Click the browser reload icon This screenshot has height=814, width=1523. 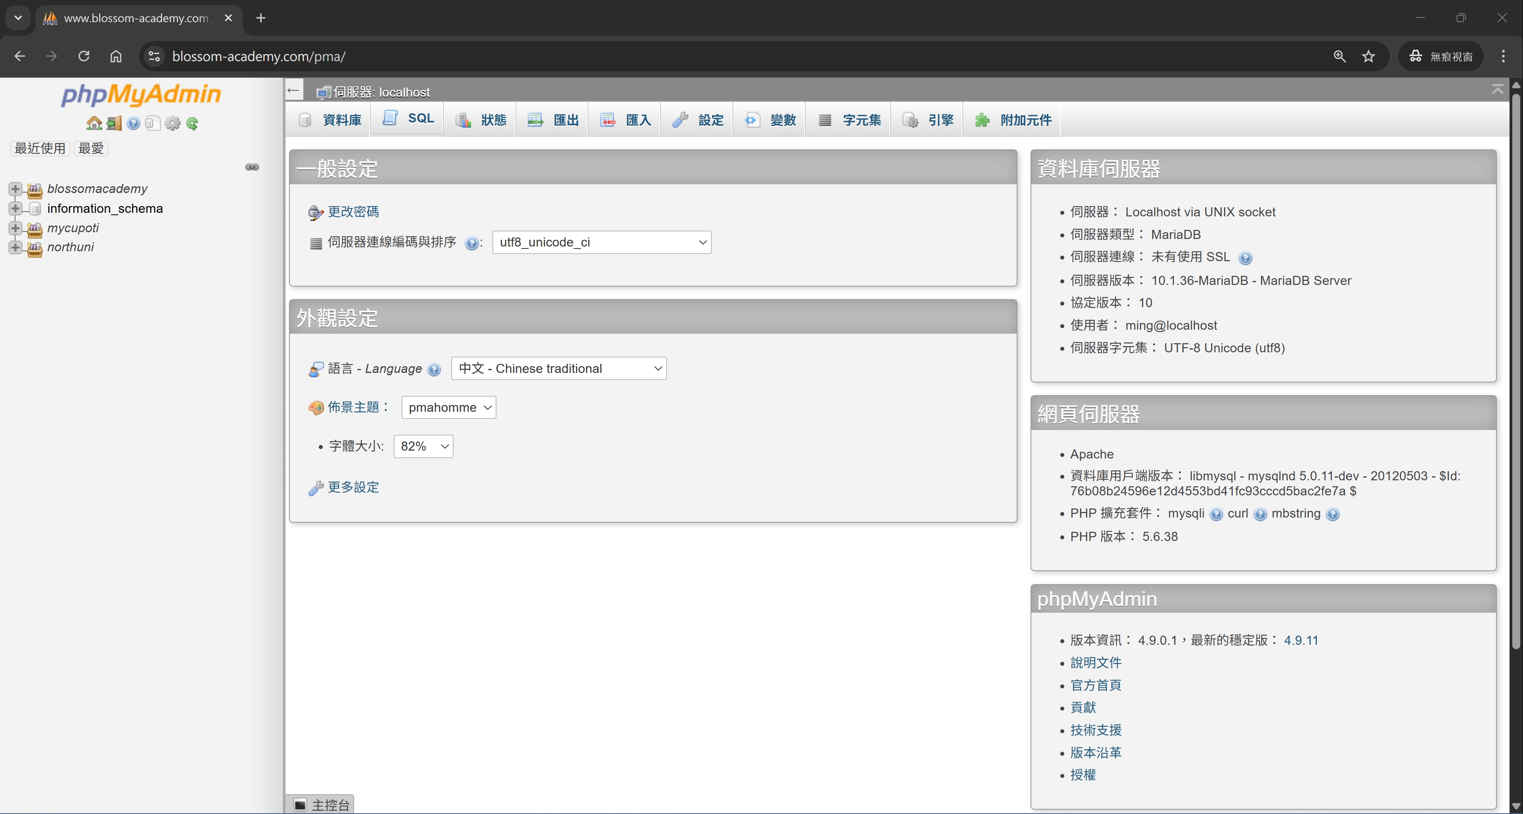[x=84, y=56]
